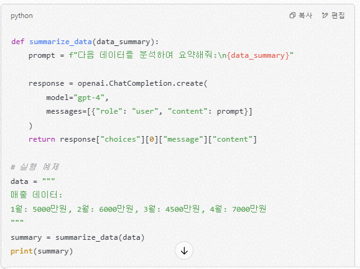Click the summarize_data function name in def line
360x269 pixels.
click(60, 42)
